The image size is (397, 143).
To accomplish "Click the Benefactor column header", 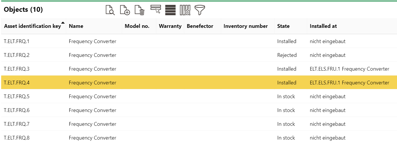I will pyautogui.click(x=200, y=26).
